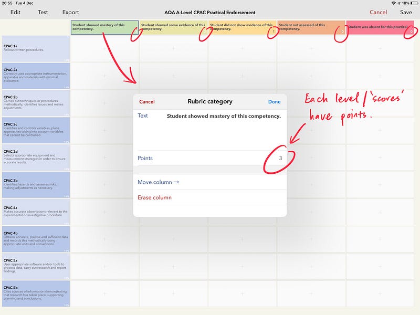Add text to CPAC 5b absent cell

[x=380, y=293]
